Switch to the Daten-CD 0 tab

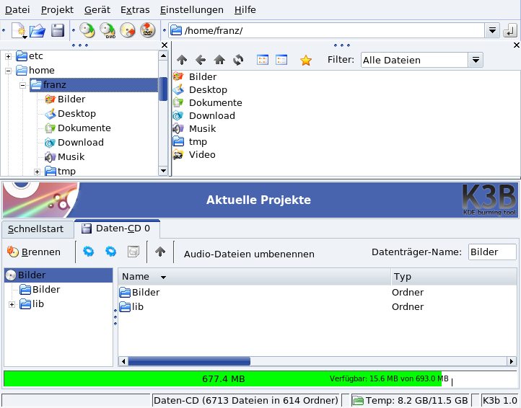click(x=118, y=229)
